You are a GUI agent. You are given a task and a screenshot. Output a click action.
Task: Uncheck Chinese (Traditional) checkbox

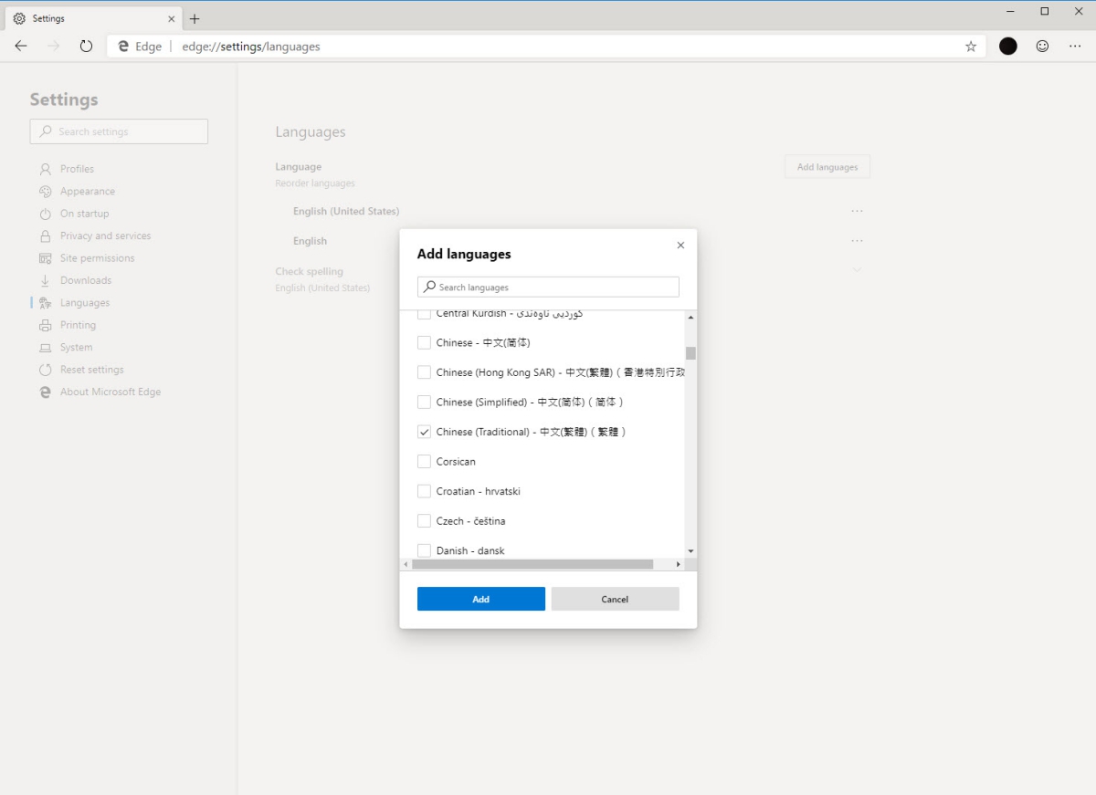pyautogui.click(x=424, y=432)
